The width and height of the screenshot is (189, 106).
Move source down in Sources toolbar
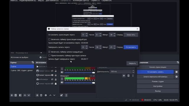[x=54, y=95]
